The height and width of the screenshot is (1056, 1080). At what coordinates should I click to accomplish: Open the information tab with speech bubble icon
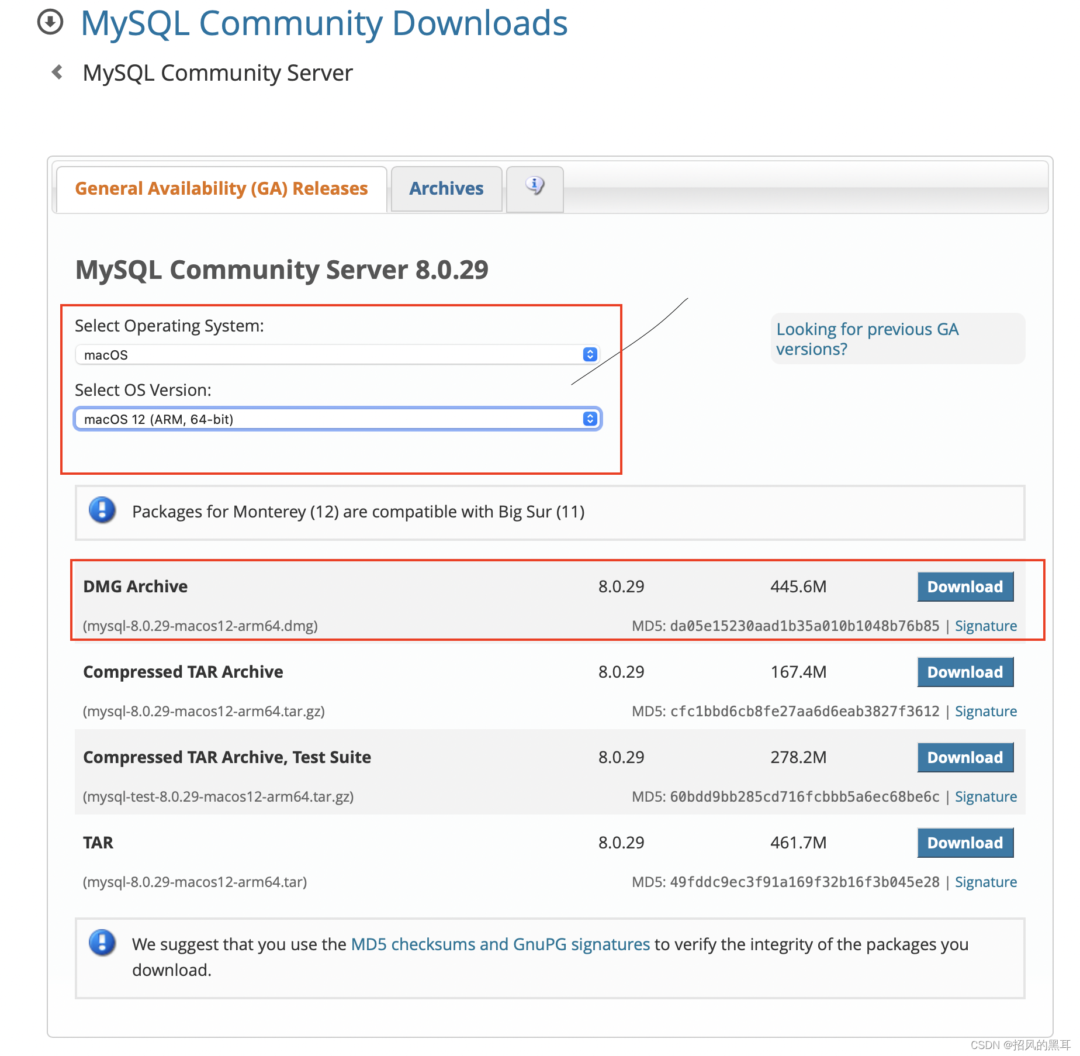coord(535,188)
